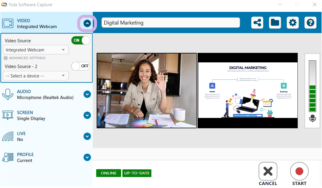The height and width of the screenshot is (188, 322).
Task: Expand the PROFILE section chevron
Action: tap(87, 158)
